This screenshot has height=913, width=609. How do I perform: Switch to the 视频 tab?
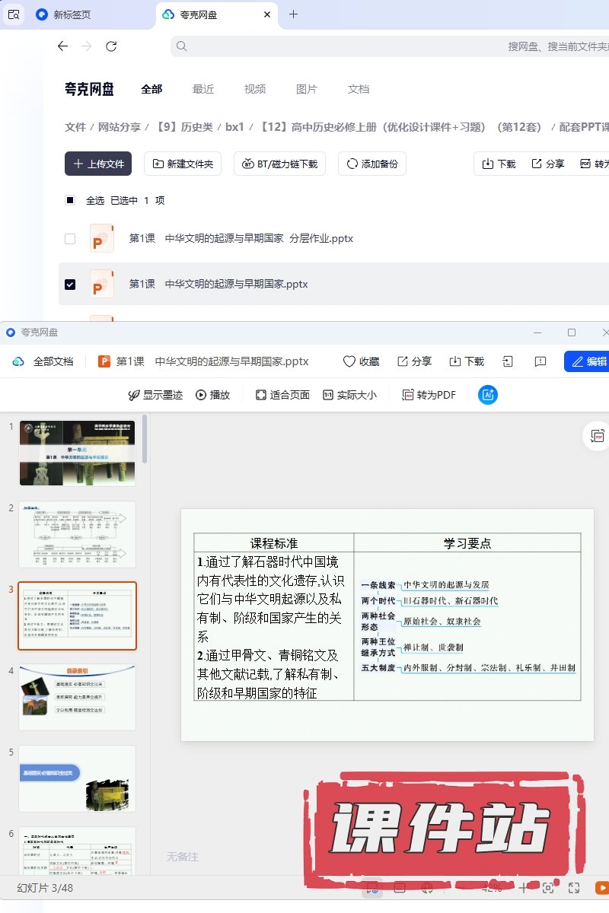pos(255,89)
